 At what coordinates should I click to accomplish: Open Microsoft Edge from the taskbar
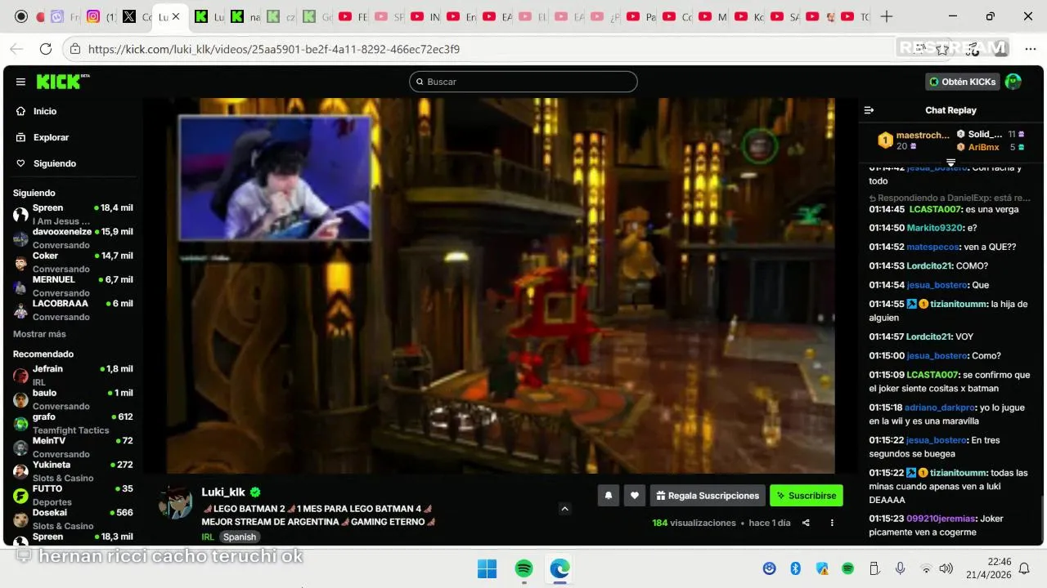[x=560, y=568]
